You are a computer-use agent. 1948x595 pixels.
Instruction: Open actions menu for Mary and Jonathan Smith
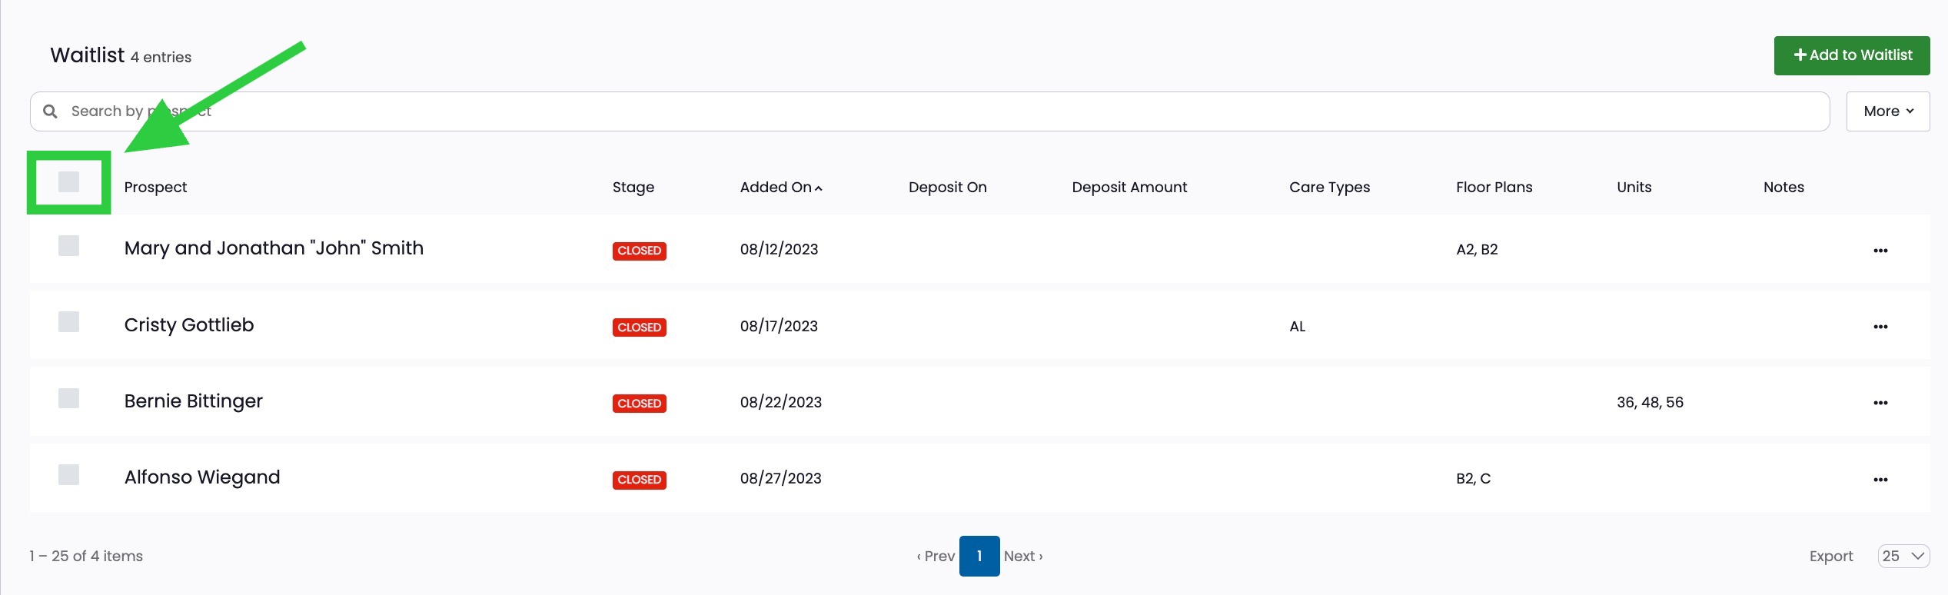[x=1880, y=251]
